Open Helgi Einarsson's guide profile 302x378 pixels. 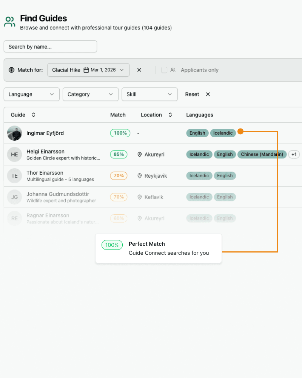coord(45,152)
